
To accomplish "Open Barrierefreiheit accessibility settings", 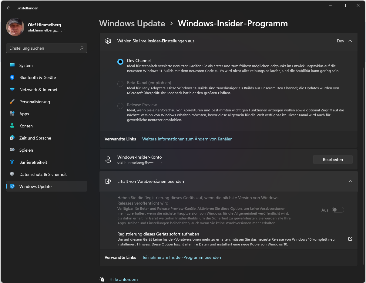I will 33,162.
